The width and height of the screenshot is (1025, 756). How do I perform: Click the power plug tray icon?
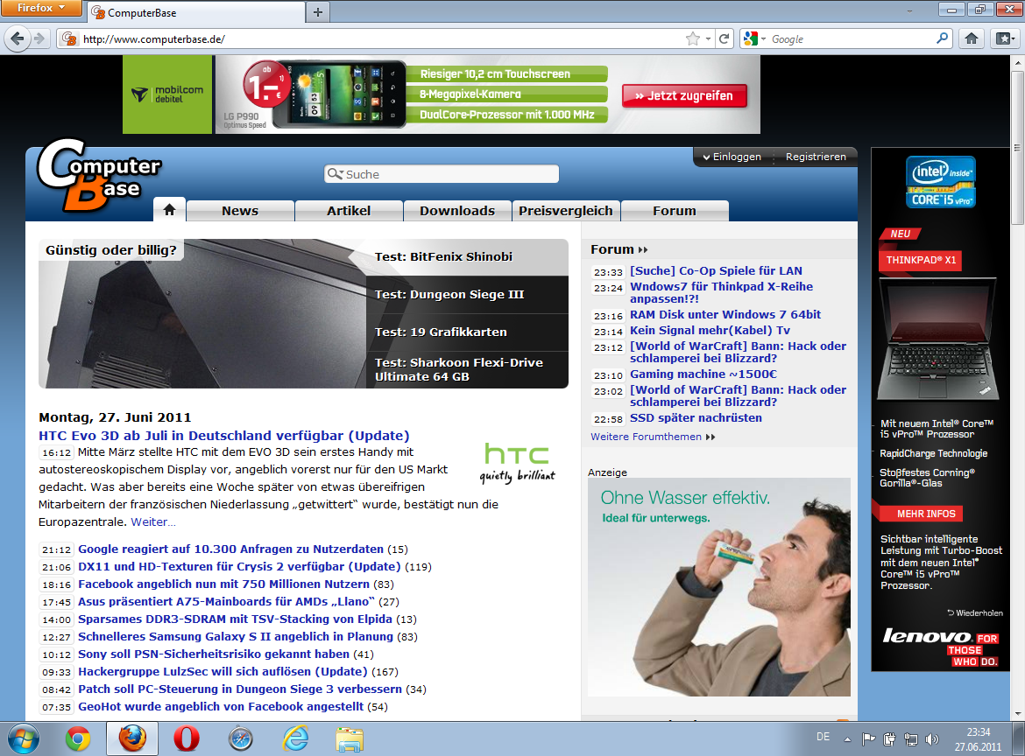[x=889, y=739]
